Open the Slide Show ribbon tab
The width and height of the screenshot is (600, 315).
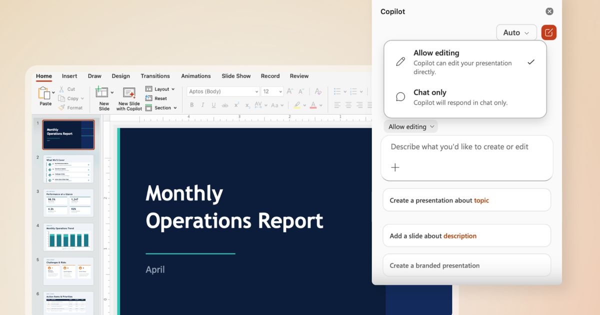pos(235,75)
